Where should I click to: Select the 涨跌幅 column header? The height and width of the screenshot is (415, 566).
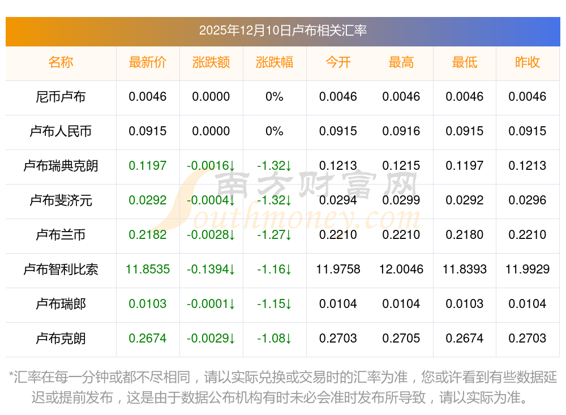tap(275, 62)
